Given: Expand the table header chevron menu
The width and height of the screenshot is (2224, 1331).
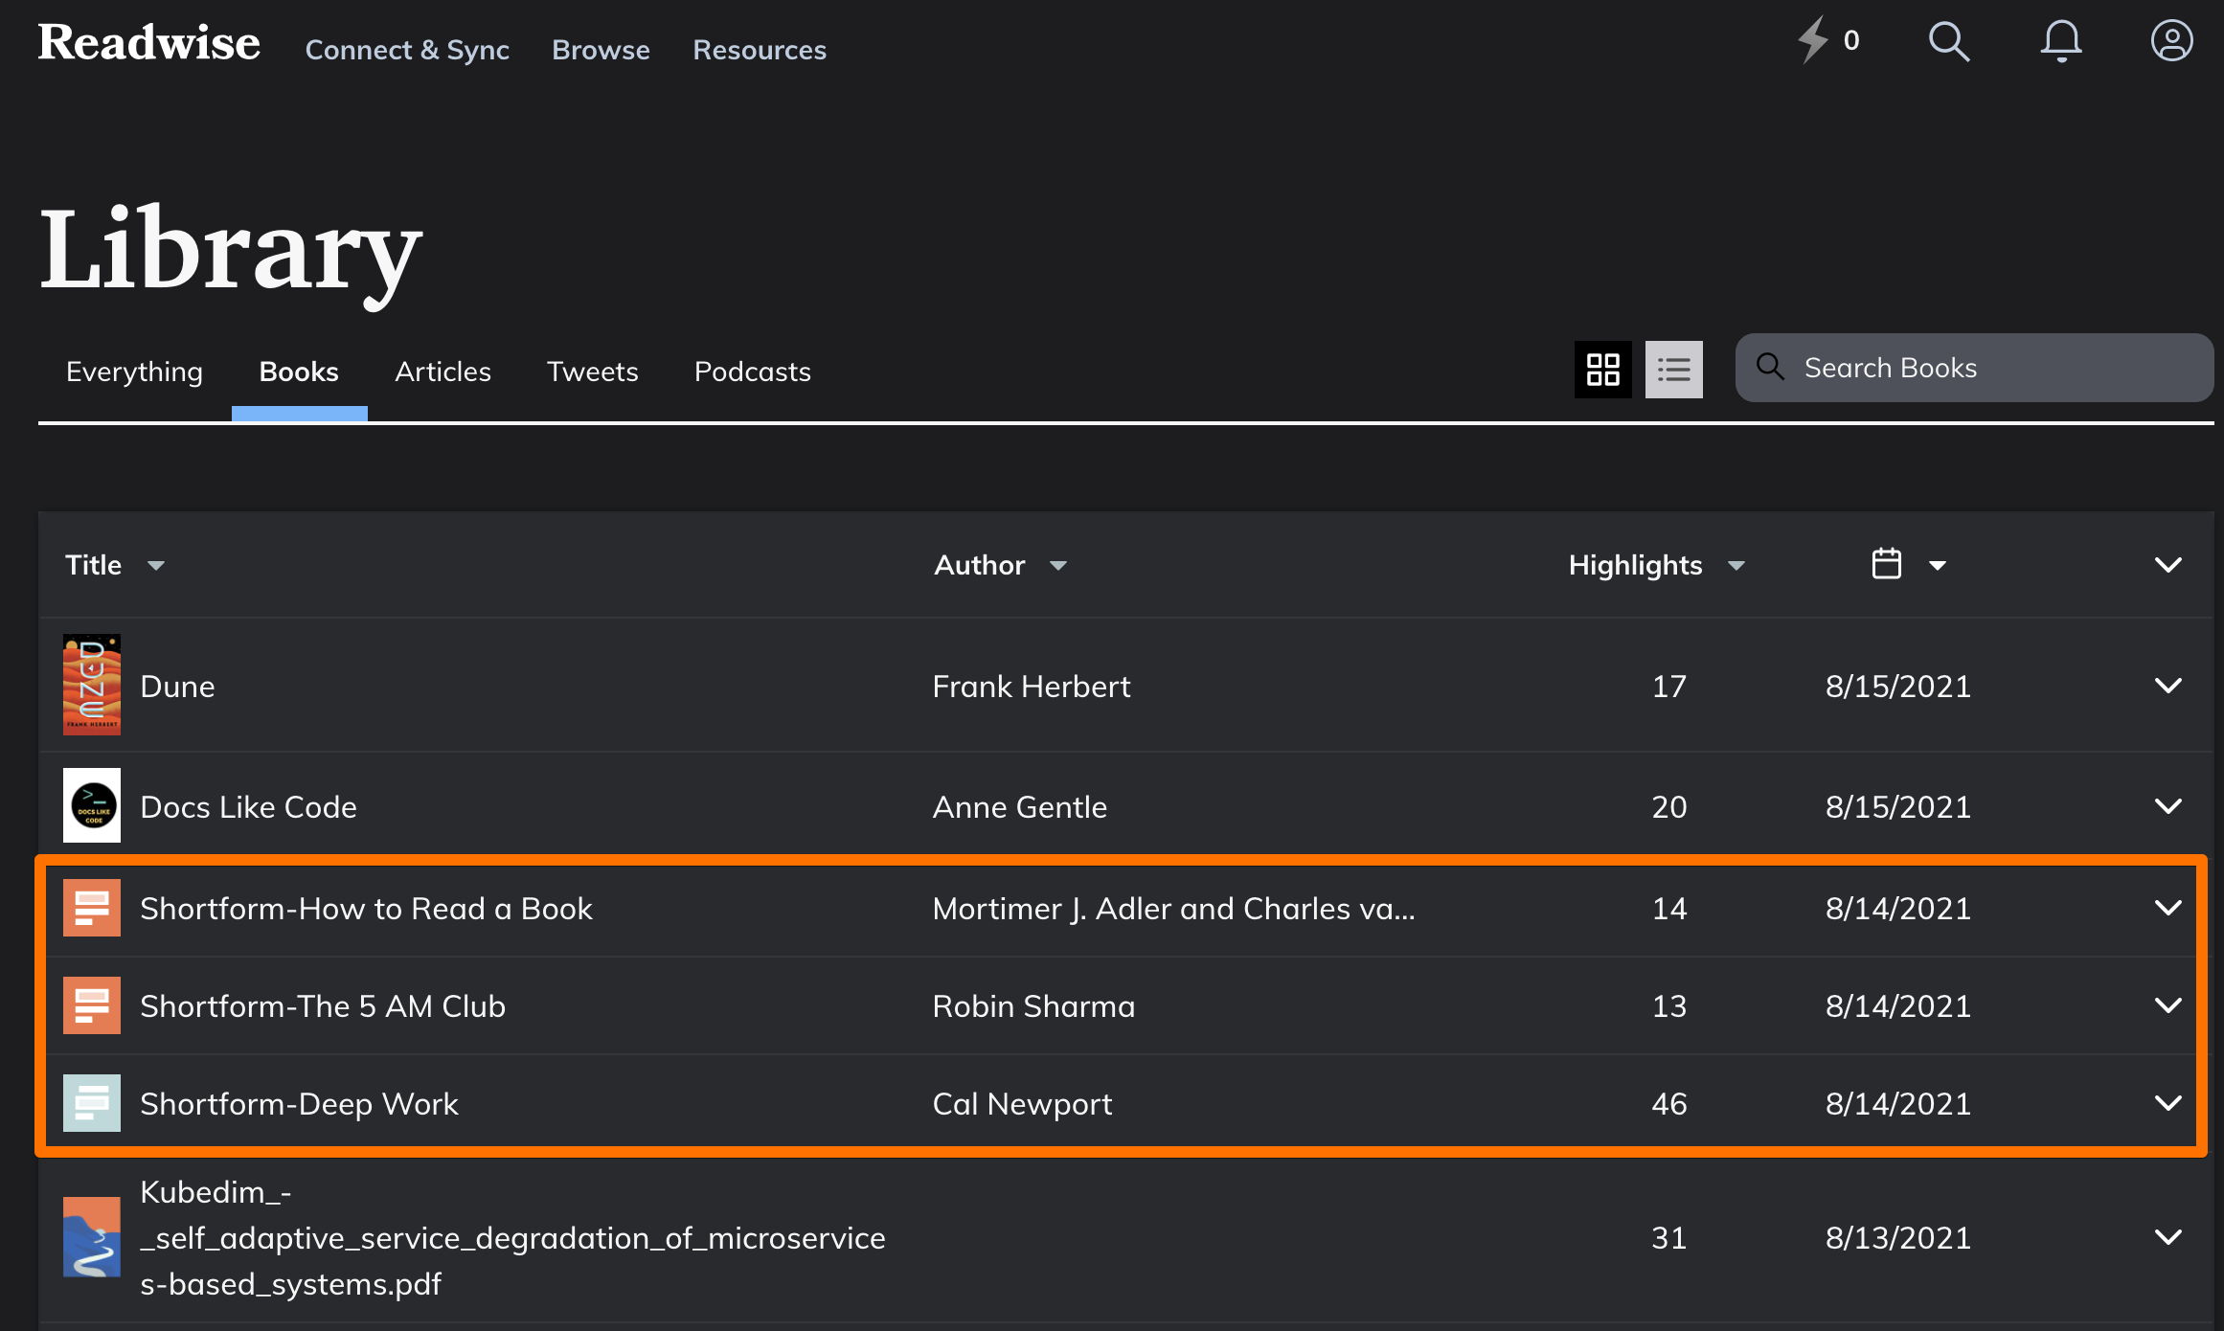Looking at the screenshot, I should pos(2167,565).
